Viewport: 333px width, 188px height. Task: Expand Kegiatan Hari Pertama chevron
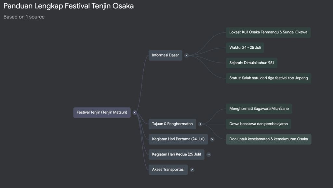click(212, 139)
